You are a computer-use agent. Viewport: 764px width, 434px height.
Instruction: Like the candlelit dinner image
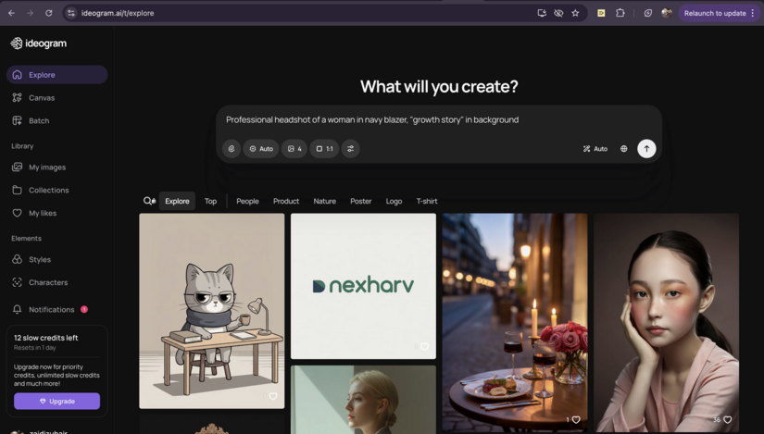tap(576, 419)
